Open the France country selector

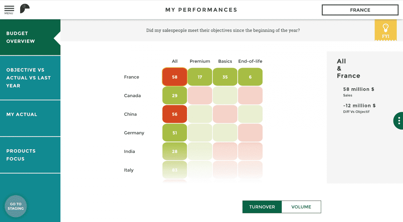click(x=360, y=10)
